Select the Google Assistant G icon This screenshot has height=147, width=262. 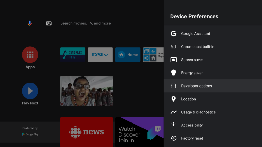click(173, 34)
